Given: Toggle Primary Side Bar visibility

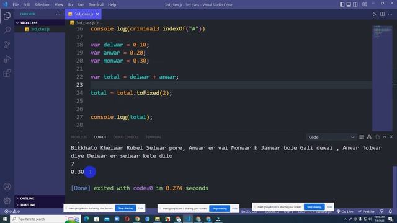Looking at the screenshot, I should 342,4.
